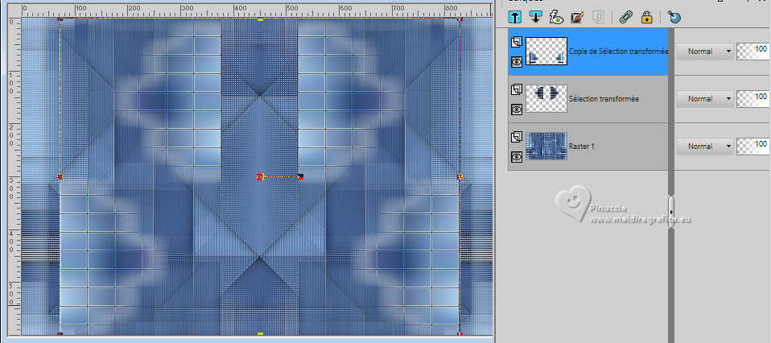Toggle layer effects visibility icon

click(556, 17)
